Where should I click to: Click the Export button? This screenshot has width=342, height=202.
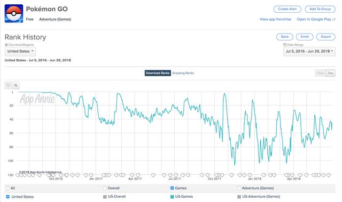point(325,37)
